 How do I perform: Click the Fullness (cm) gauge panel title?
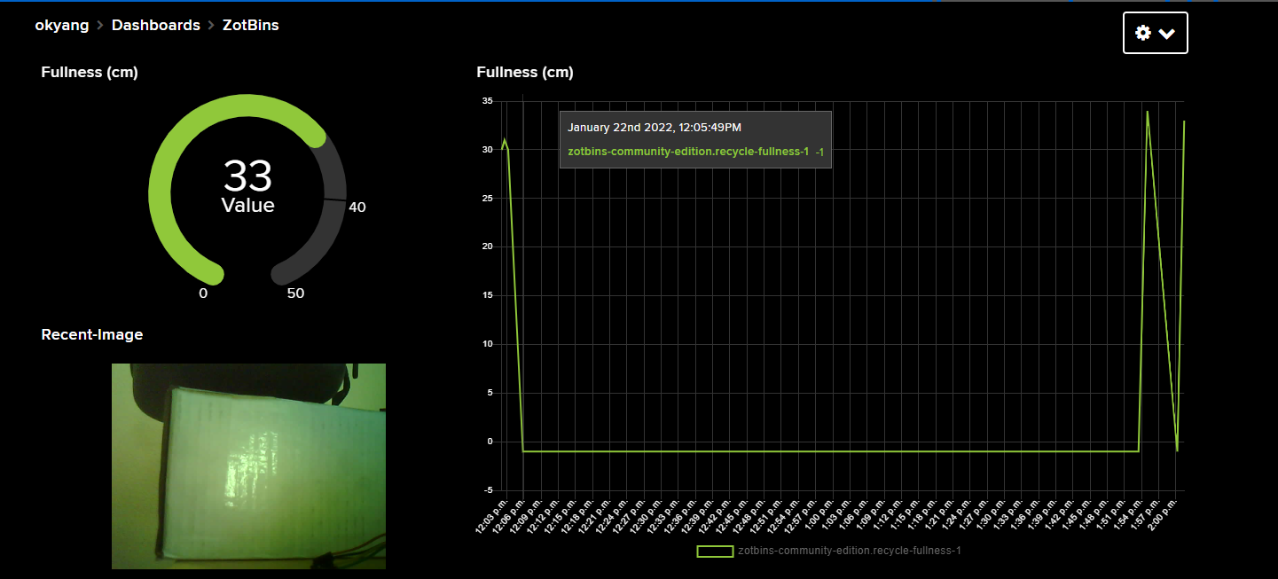(89, 72)
